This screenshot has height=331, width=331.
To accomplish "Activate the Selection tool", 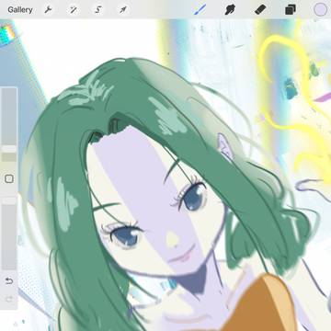I will tap(98, 10).
